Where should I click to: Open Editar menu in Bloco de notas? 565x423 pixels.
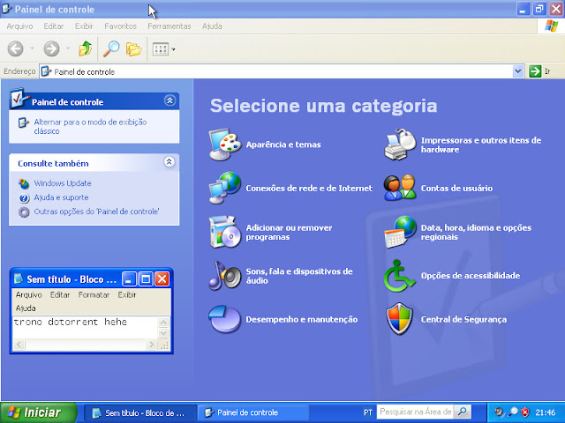pos(60,295)
